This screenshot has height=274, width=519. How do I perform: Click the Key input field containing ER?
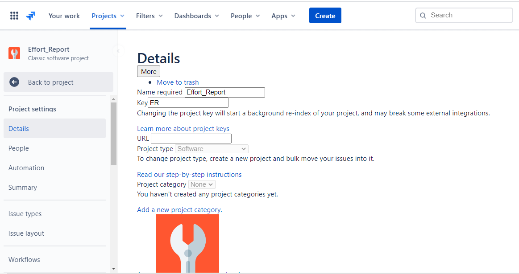(188, 103)
